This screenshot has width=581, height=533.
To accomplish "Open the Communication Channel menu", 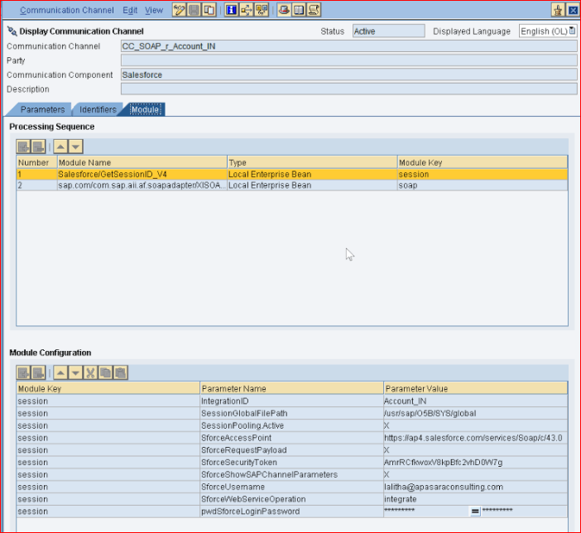I will click(67, 10).
